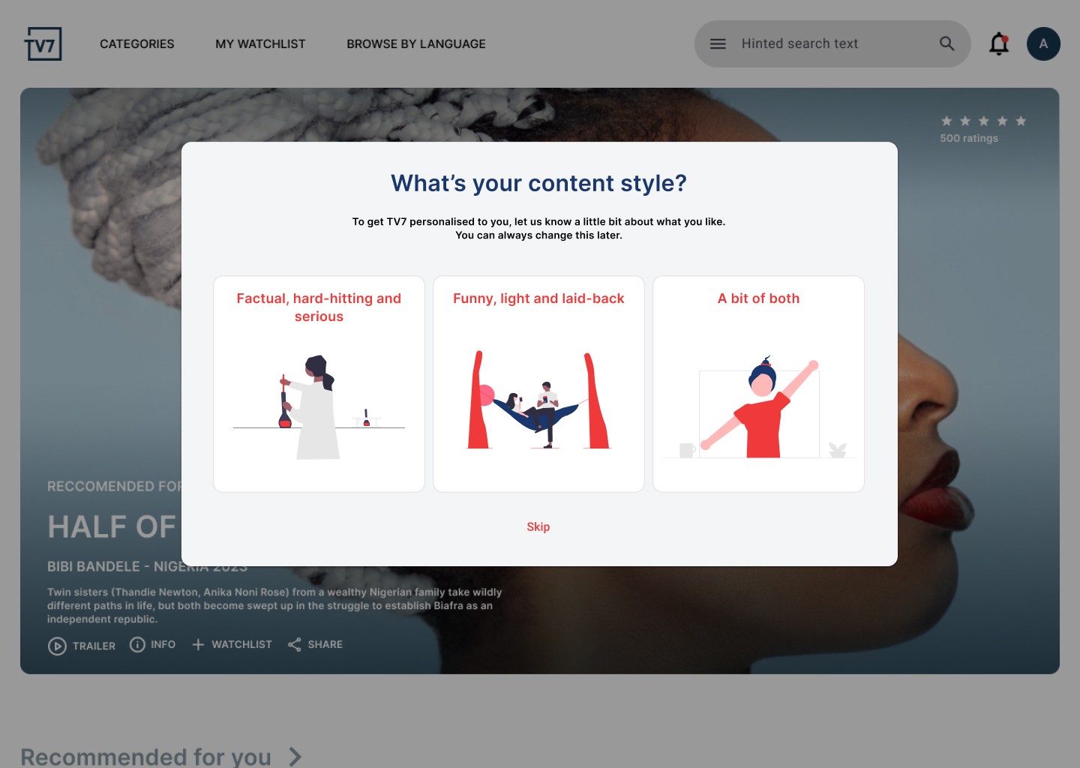Click the TV7 logo icon
This screenshot has width=1080, height=768.
tap(43, 44)
